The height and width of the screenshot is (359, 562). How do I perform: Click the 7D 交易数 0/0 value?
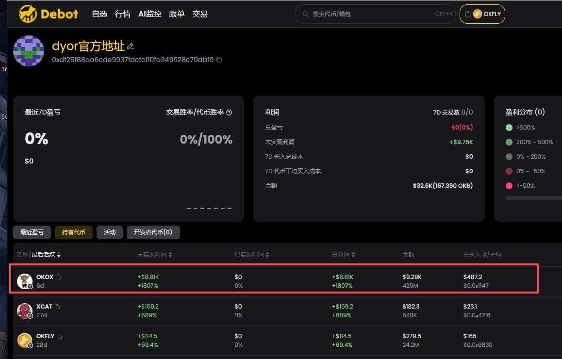(x=467, y=113)
